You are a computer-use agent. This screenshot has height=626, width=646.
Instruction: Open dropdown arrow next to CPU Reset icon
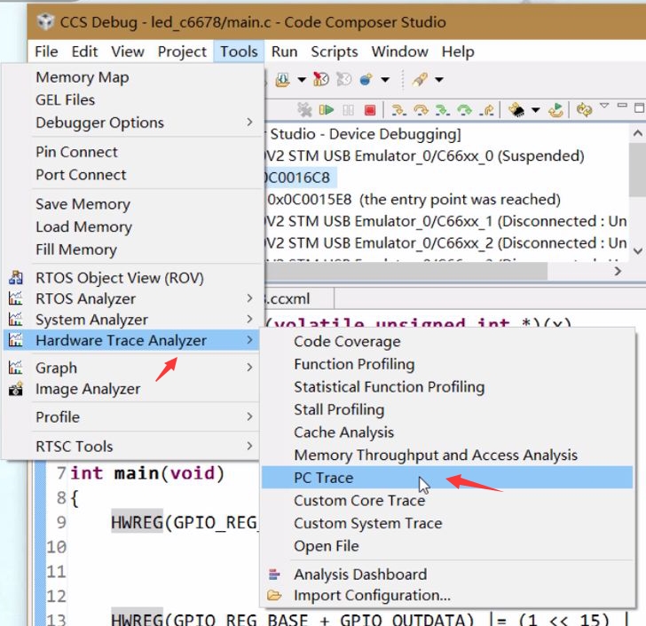coord(535,110)
